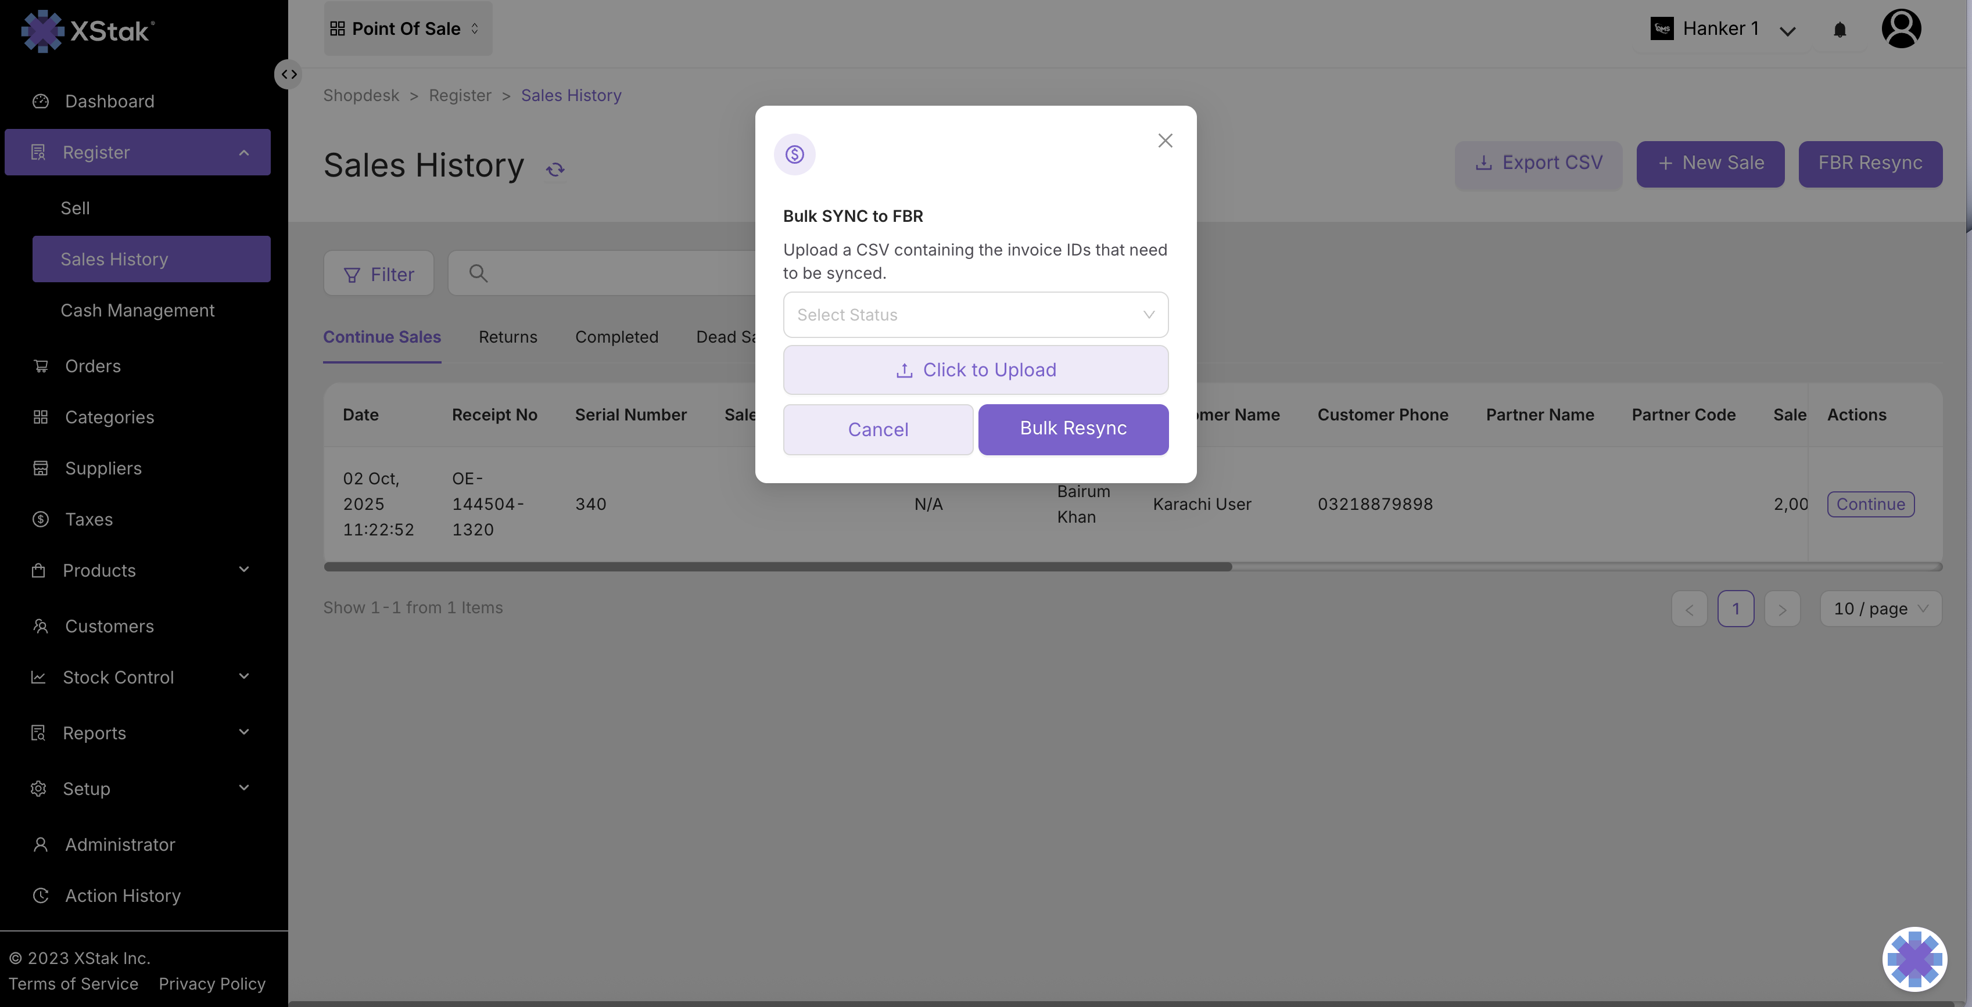Collapse the sidebar with arrows toggle
This screenshot has width=1972, height=1007.
tap(289, 74)
